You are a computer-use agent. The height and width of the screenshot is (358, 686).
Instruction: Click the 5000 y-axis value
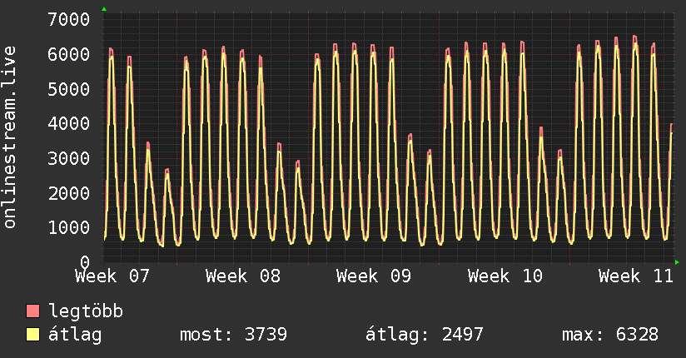coord(69,89)
